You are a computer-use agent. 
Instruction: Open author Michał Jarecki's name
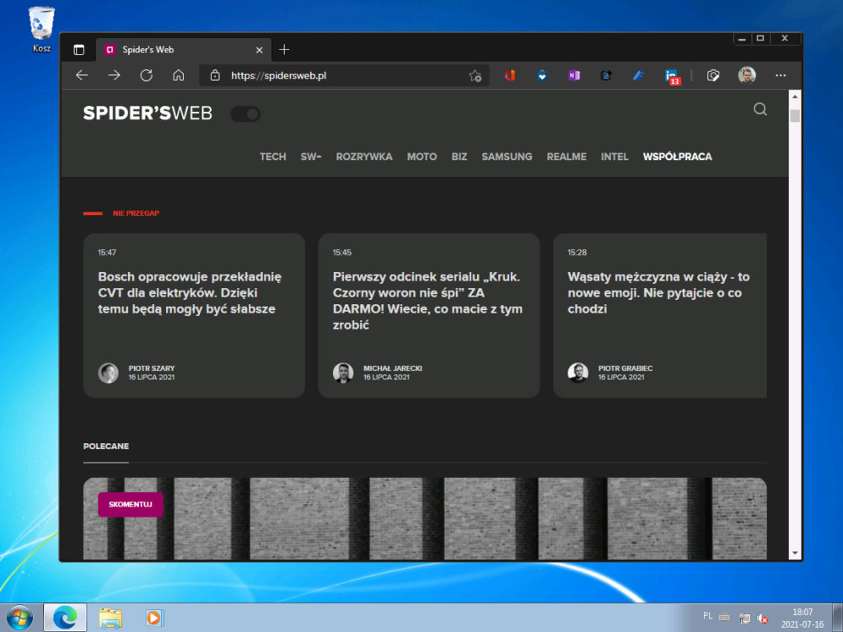[x=393, y=368]
